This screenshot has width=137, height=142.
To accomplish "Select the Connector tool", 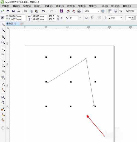I will pos(3,90).
